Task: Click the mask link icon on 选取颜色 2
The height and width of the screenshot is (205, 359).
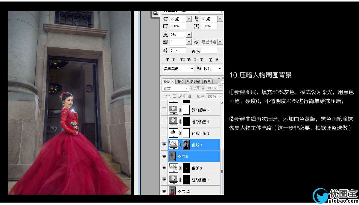Action: [180, 180]
